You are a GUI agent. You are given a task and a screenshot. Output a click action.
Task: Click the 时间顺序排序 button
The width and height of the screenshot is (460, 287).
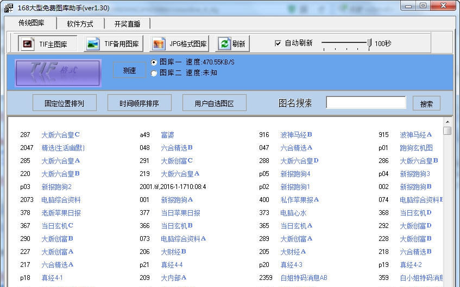tap(140, 103)
